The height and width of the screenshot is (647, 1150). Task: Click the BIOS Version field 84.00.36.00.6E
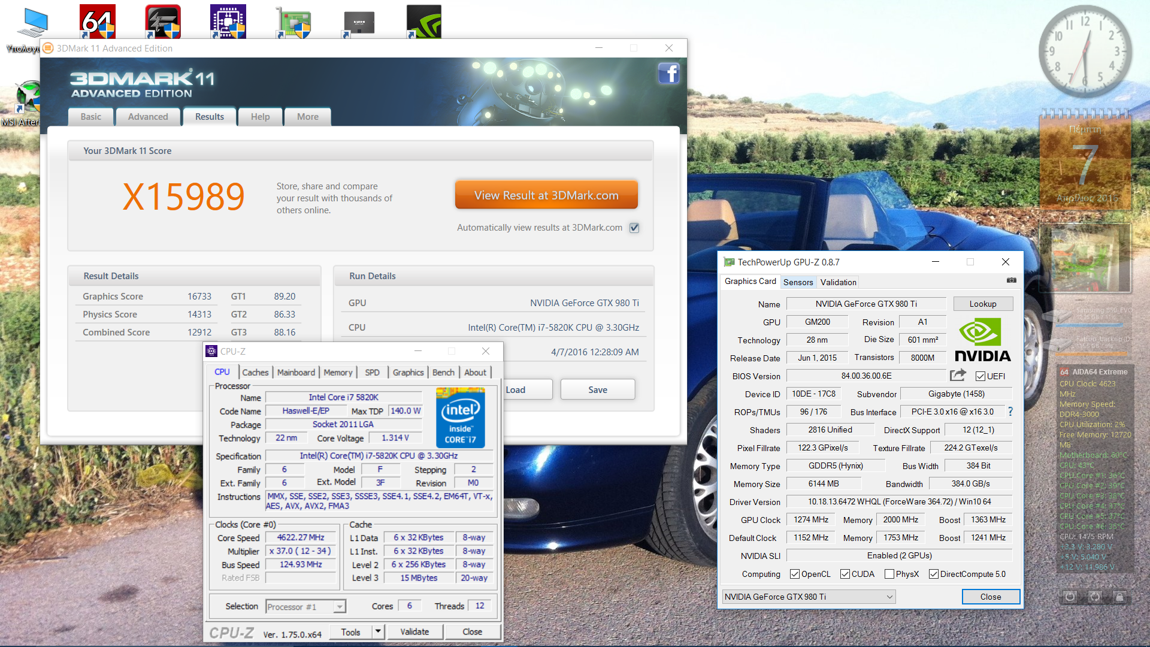pyautogui.click(x=866, y=376)
